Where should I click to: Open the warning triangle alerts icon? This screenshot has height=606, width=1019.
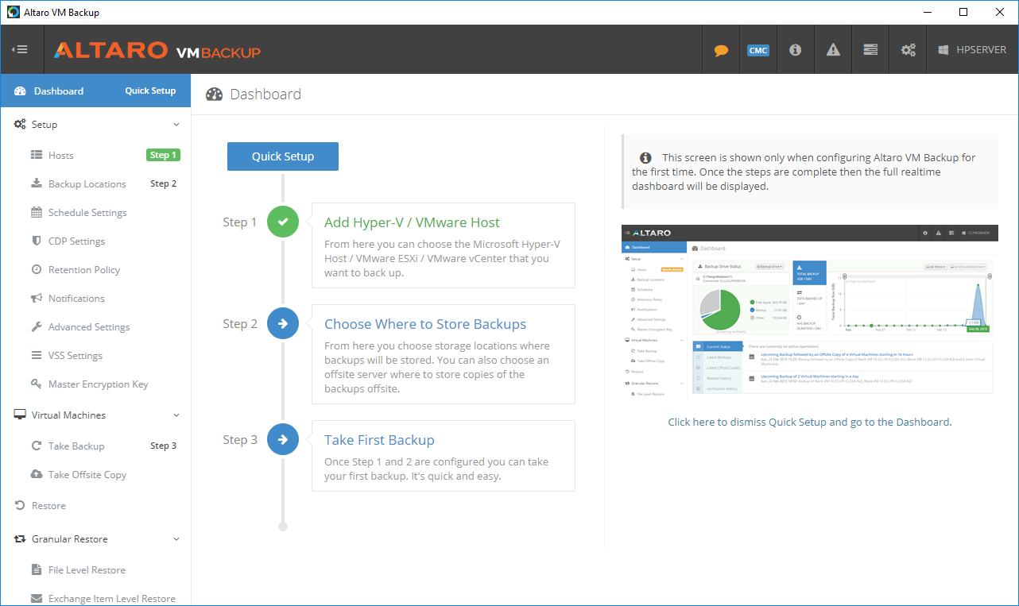point(833,49)
